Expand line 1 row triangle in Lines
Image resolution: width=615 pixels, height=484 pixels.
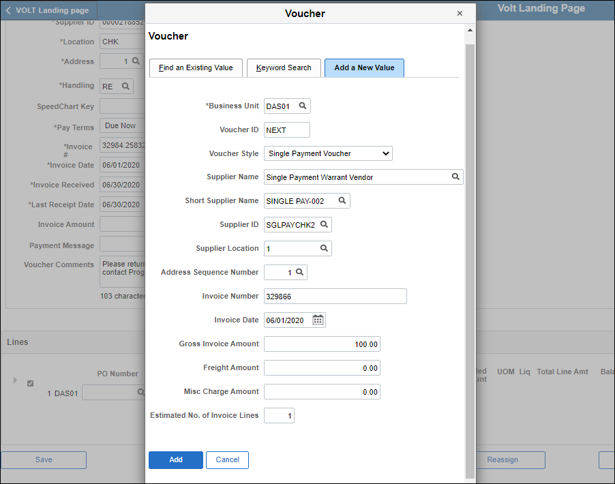[x=16, y=380]
